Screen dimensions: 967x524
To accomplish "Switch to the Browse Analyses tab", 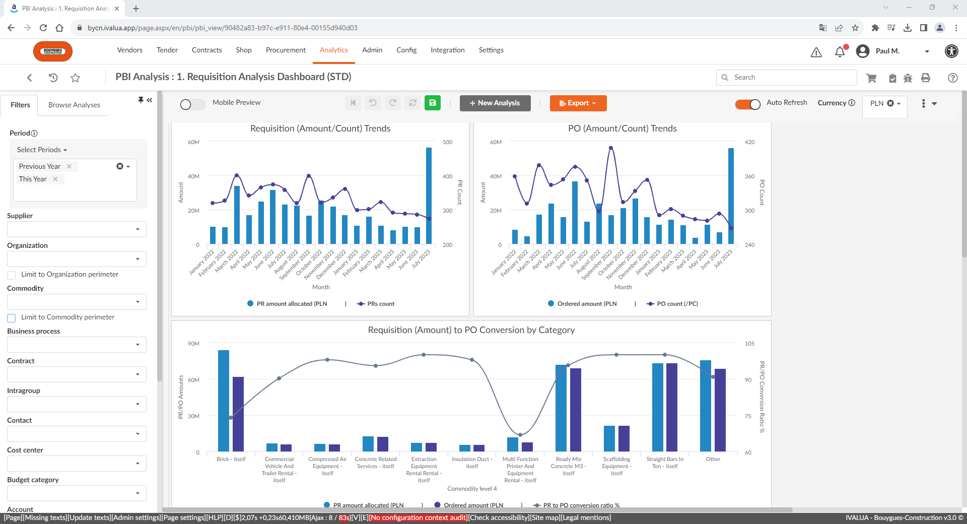I will 74,105.
